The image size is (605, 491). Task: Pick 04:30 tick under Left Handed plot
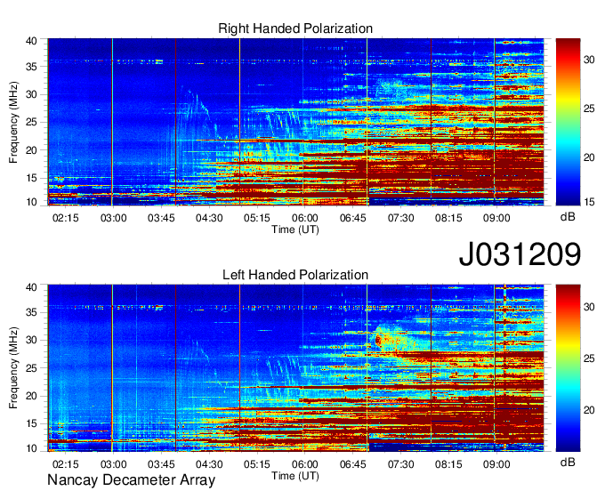(209, 464)
